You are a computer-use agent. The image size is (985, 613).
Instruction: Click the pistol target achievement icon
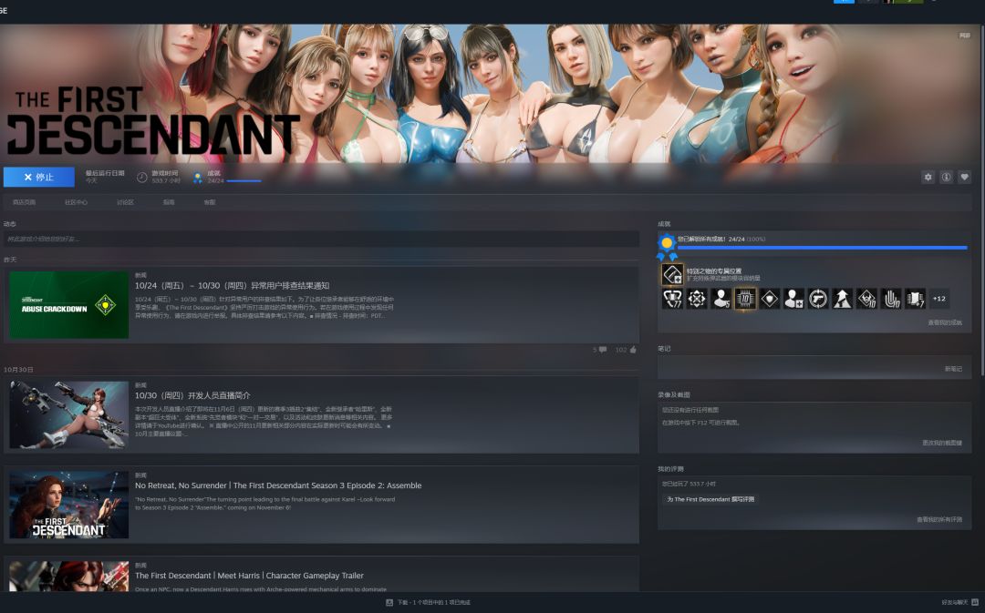click(818, 299)
